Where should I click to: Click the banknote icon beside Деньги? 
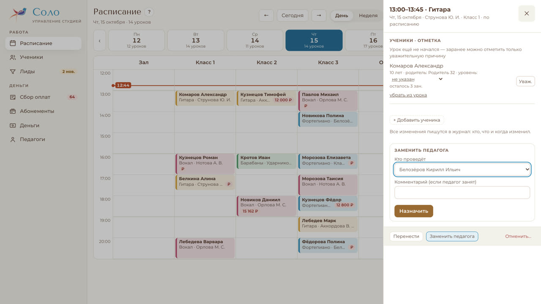[13, 125]
